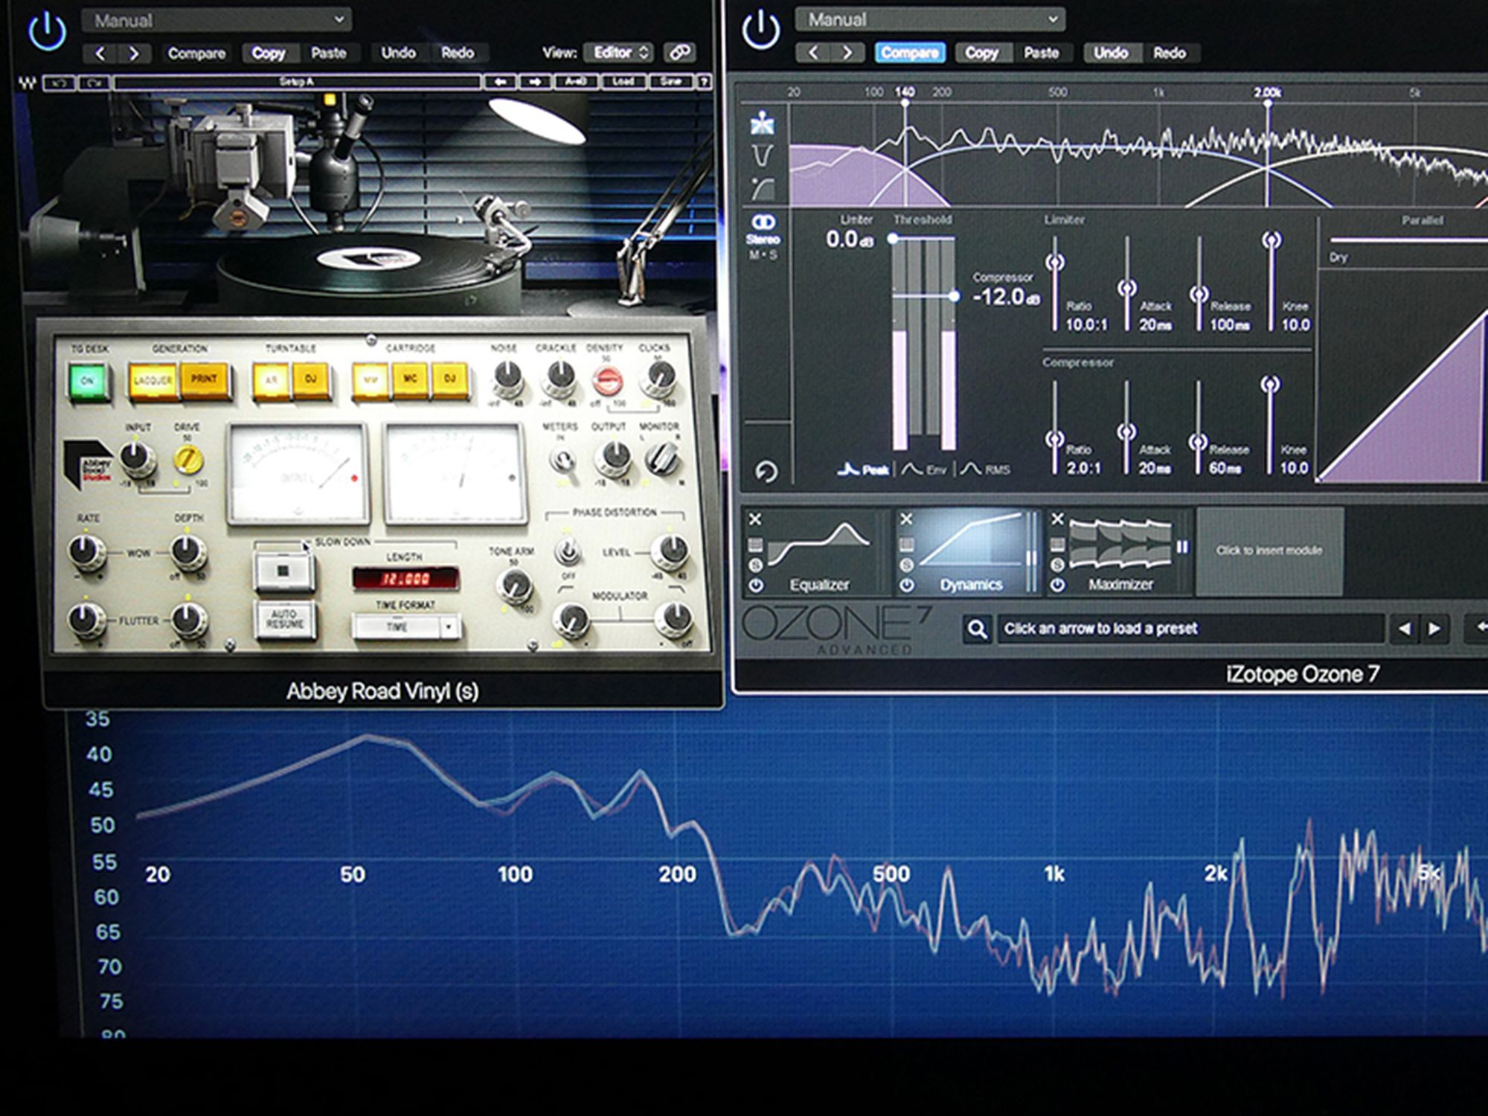Select the DJ turntable

point(311,380)
